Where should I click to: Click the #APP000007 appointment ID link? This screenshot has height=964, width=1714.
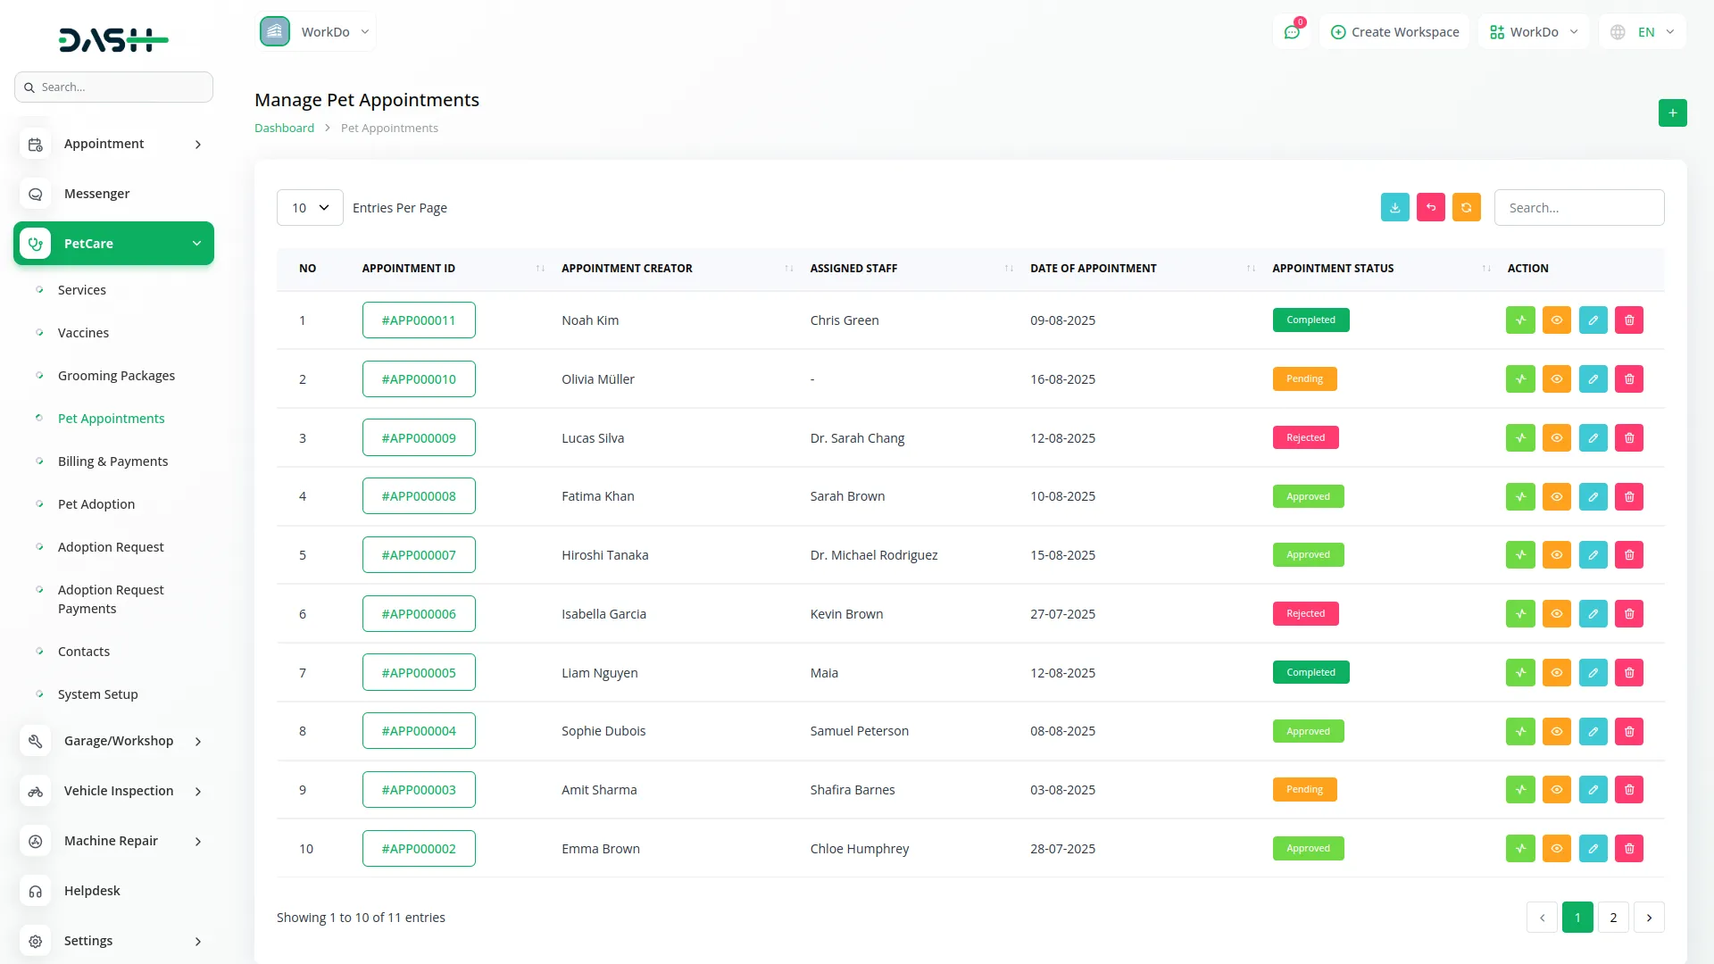419,555
